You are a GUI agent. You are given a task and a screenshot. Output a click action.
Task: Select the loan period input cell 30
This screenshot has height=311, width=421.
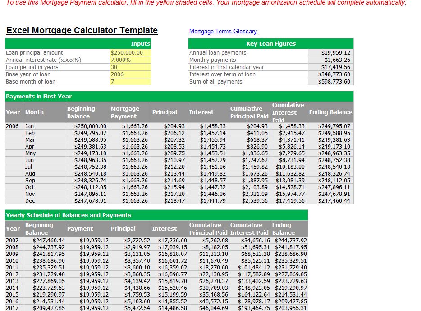(x=130, y=67)
